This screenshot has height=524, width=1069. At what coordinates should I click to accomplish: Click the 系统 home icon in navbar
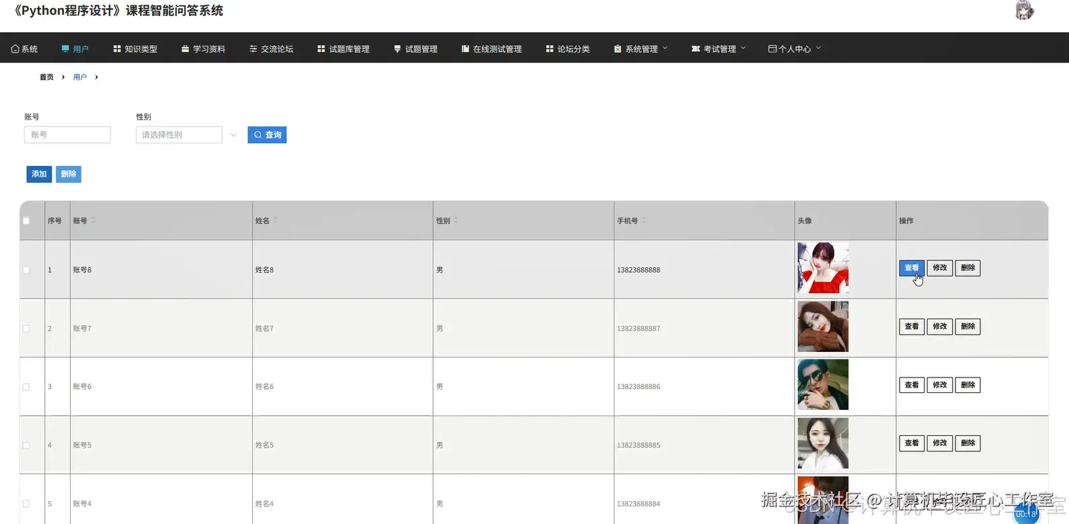point(15,49)
